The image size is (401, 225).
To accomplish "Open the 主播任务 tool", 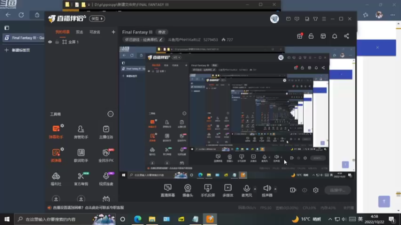I will pos(106,131).
